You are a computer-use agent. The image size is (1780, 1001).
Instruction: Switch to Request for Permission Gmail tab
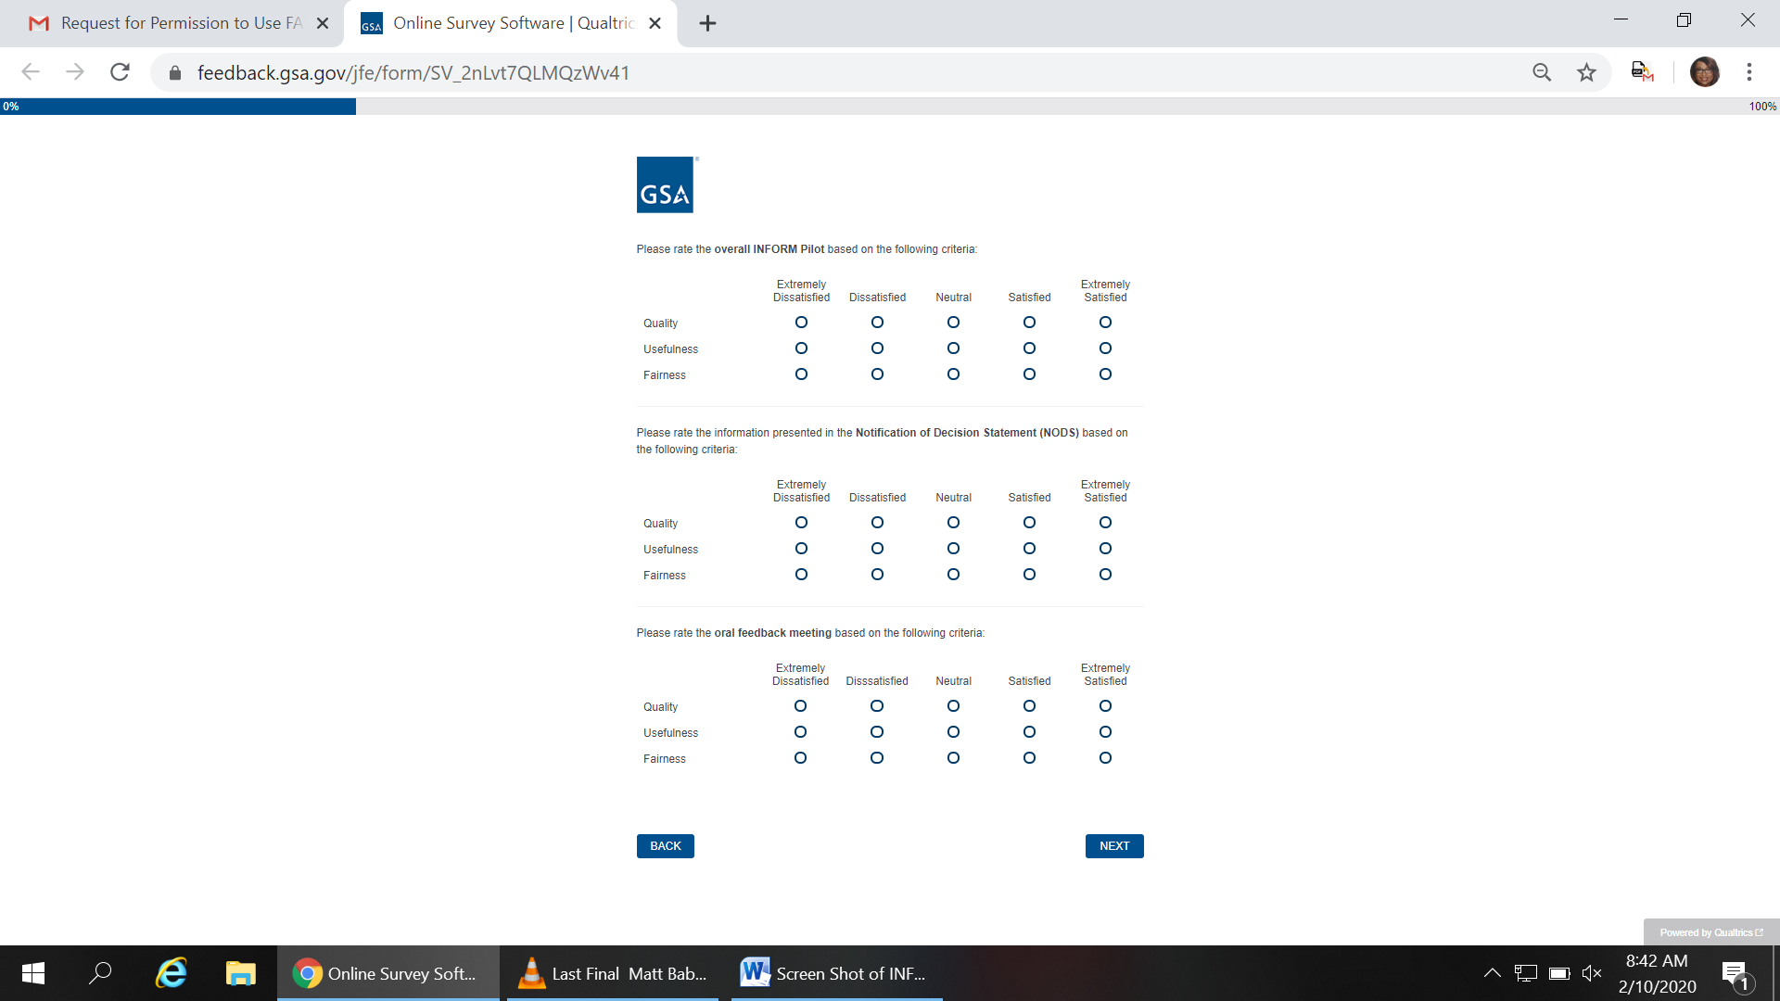pyautogui.click(x=176, y=23)
